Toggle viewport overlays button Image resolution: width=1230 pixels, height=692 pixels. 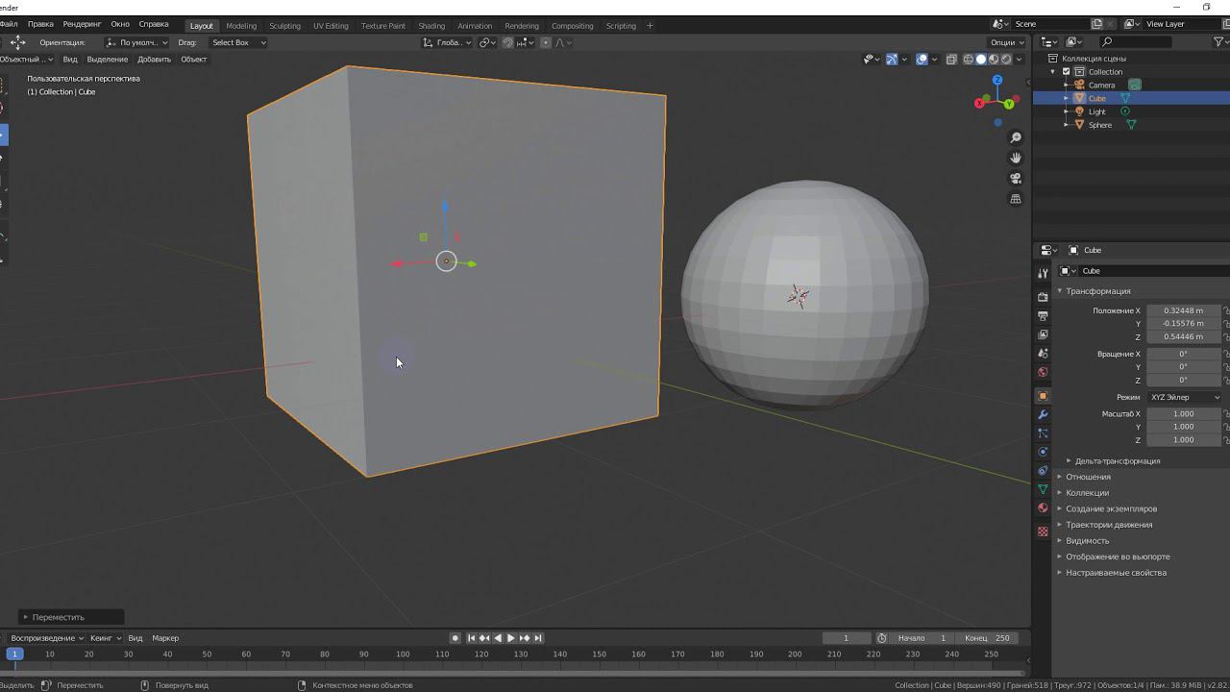[922, 60]
